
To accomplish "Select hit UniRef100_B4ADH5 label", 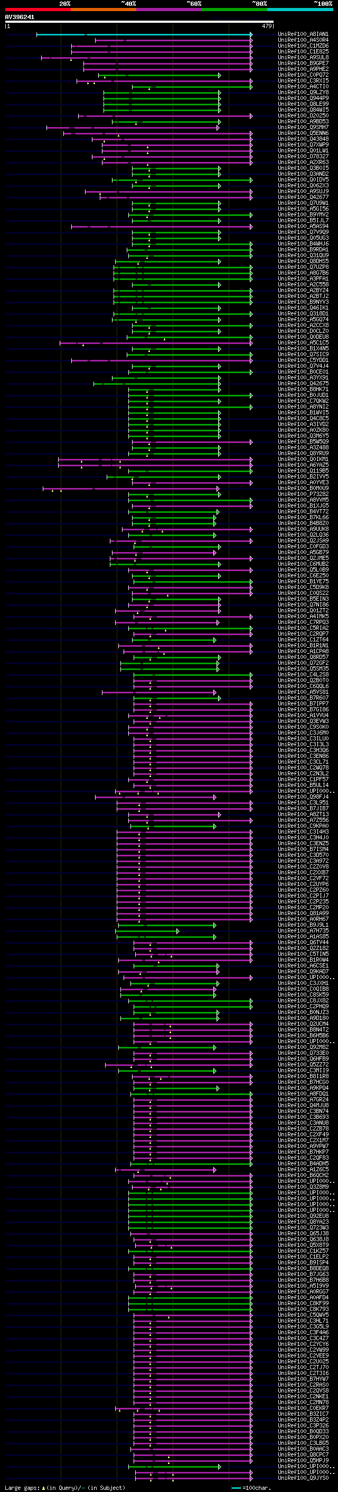I will click(x=303, y=1164).
